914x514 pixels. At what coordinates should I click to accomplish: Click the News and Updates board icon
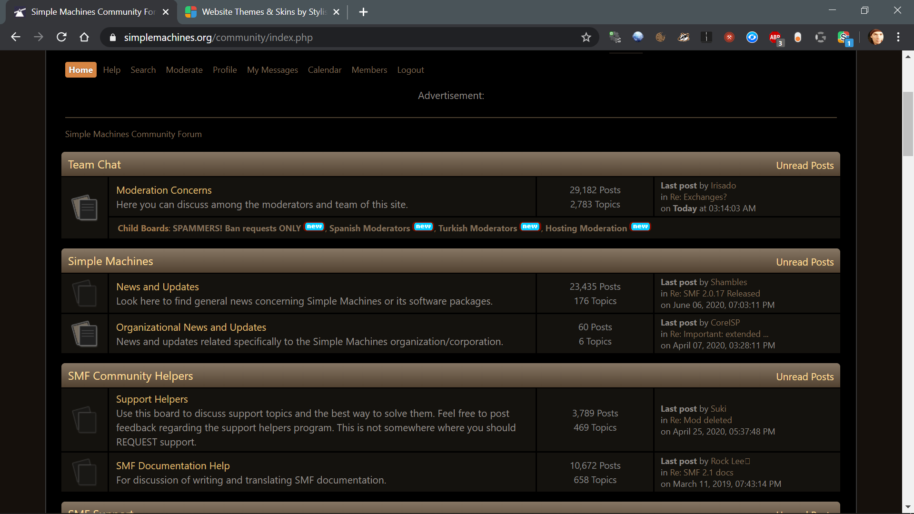(x=85, y=293)
